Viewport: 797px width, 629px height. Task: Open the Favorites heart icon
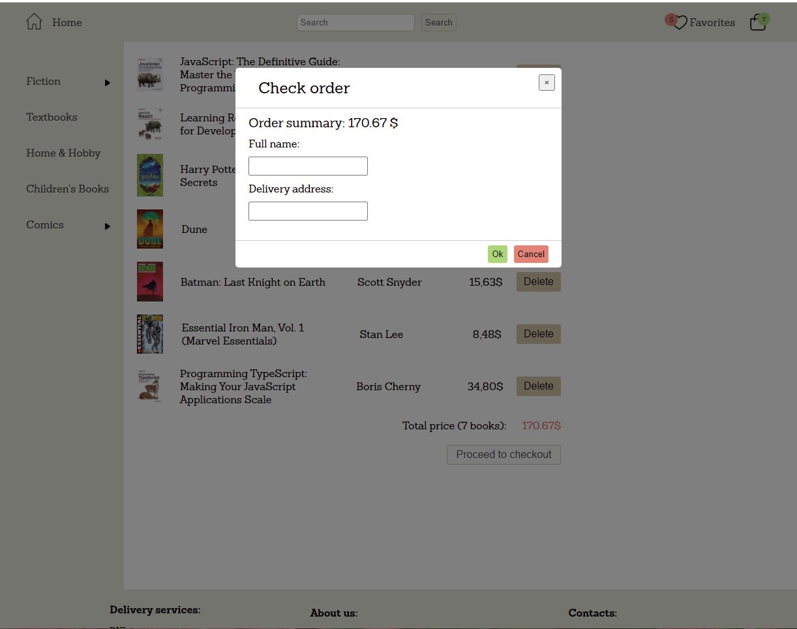(x=680, y=23)
